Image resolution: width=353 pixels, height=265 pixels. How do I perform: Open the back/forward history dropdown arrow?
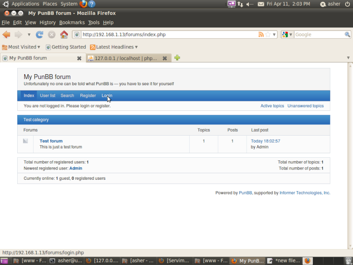click(x=29, y=35)
